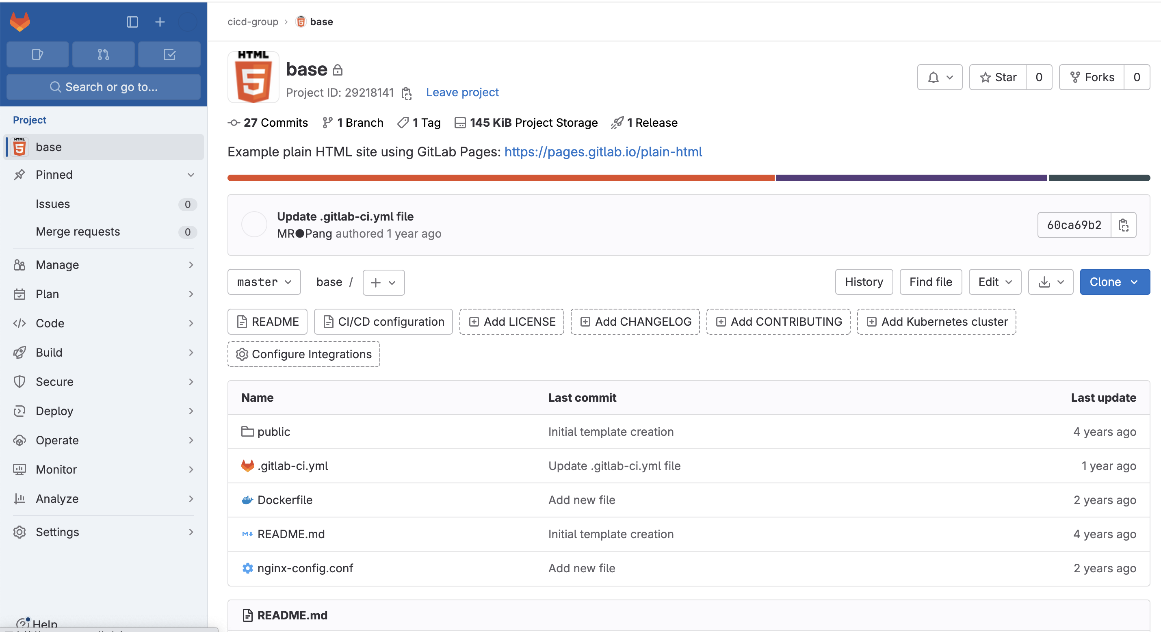Click the Leave project link
This screenshot has height=632, width=1161.
click(x=462, y=93)
